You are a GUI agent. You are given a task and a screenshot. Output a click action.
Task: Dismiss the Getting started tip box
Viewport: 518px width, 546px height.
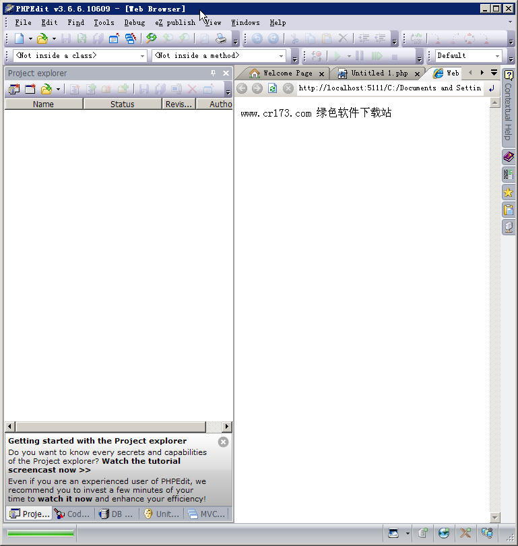[x=224, y=442]
